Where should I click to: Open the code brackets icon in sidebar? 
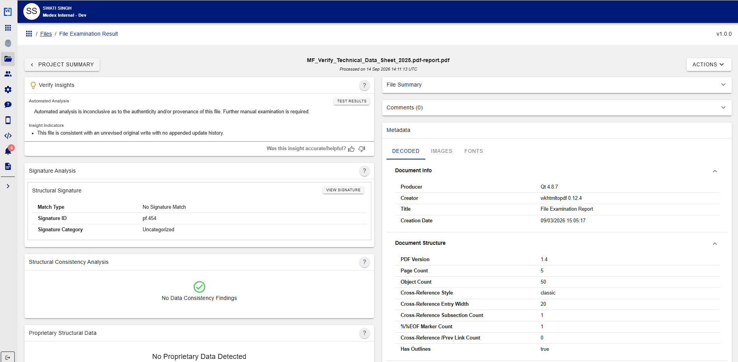8,136
